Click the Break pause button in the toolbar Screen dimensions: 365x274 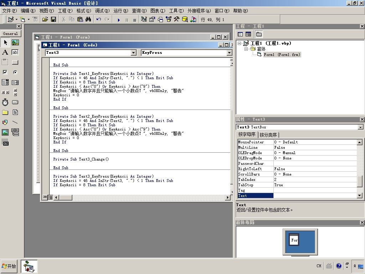point(127,20)
